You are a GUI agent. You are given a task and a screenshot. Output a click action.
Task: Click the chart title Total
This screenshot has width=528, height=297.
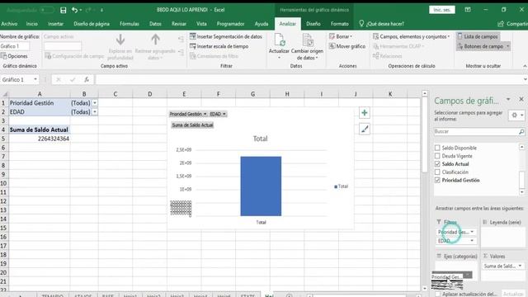click(x=260, y=139)
